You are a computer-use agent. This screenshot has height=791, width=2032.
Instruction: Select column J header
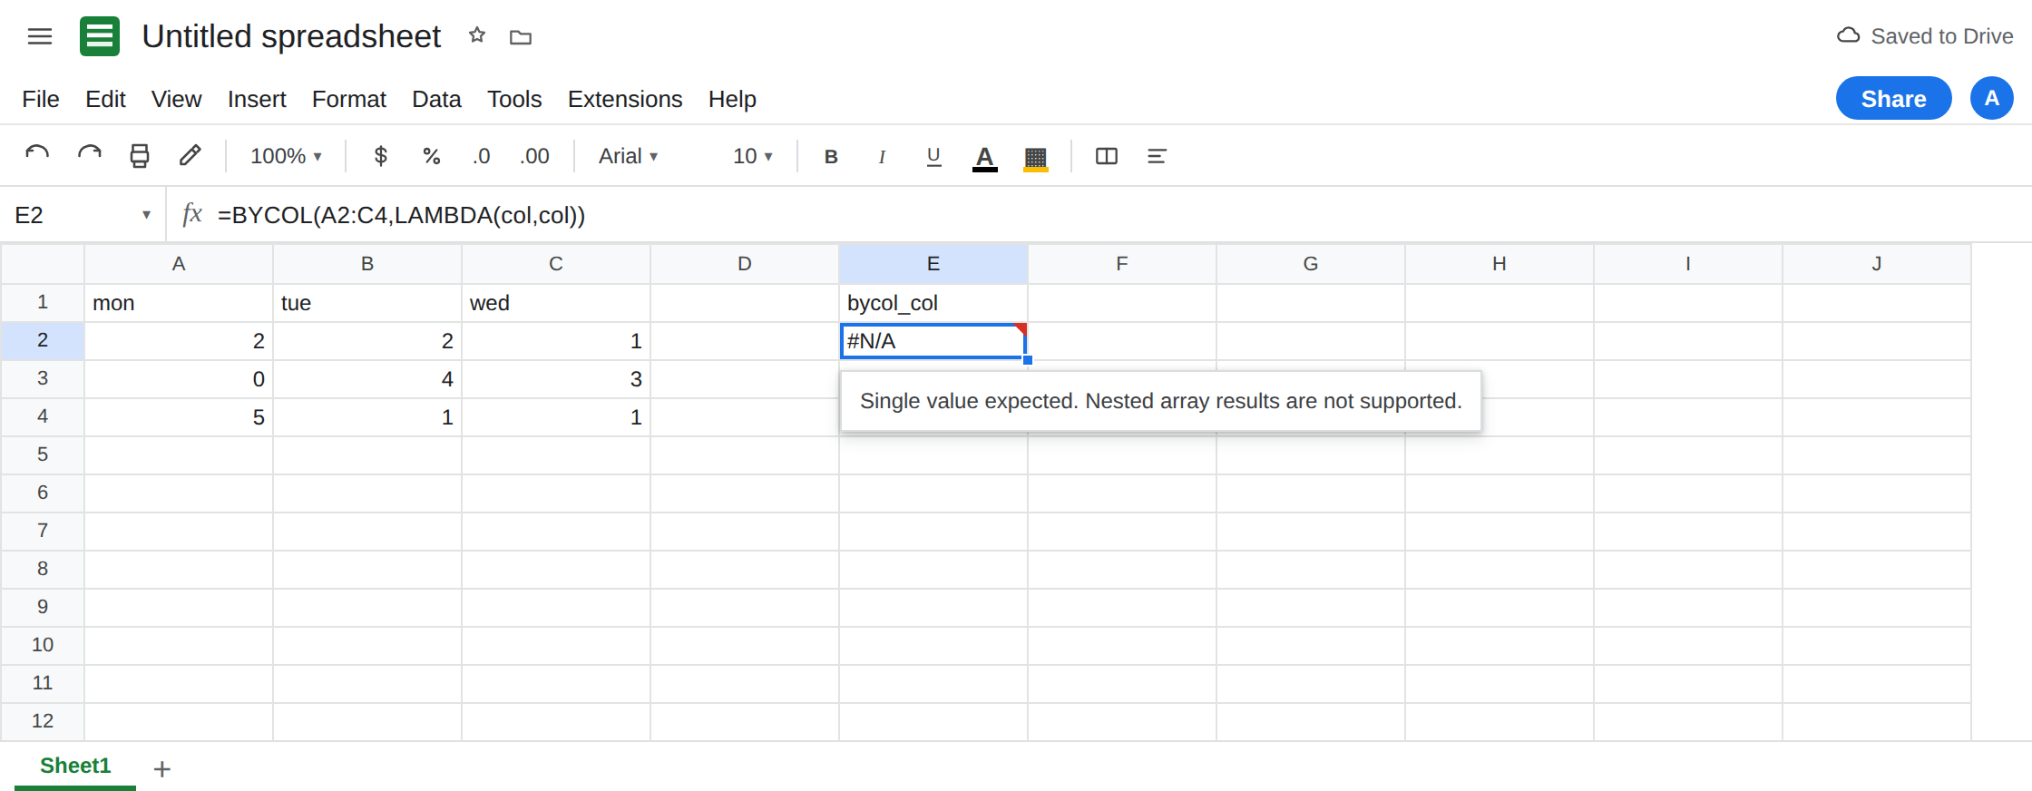click(x=1877, y=264)
